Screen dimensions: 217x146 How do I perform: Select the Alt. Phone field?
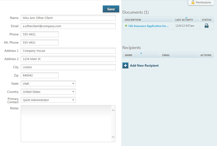pos(39,43)
